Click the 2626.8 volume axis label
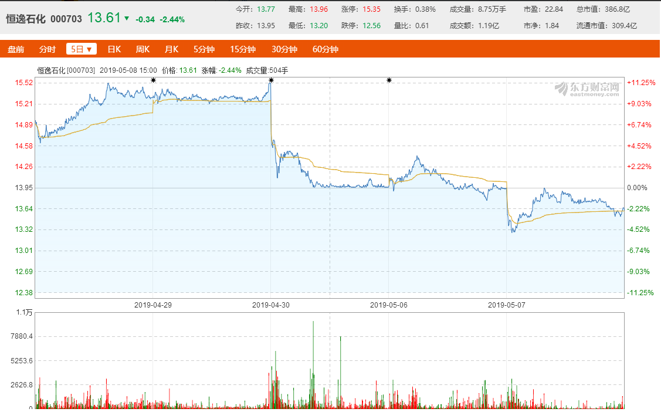661x412 pixels. (x=22, y=385)
